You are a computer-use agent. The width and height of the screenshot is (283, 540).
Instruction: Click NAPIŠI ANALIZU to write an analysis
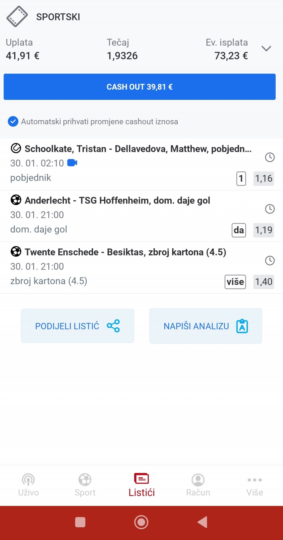(205, 326)
